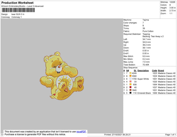Pick the orange swatch for code 1024
This screenshot has height=137, width=177.
point(130,76)
